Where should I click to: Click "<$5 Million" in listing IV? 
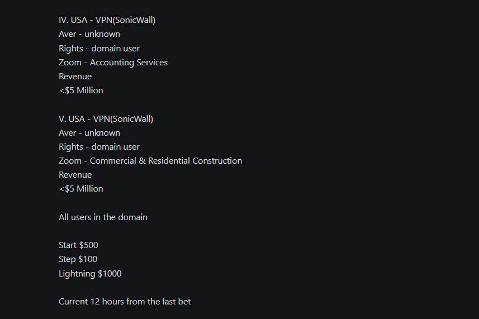(x=81, y=90)
